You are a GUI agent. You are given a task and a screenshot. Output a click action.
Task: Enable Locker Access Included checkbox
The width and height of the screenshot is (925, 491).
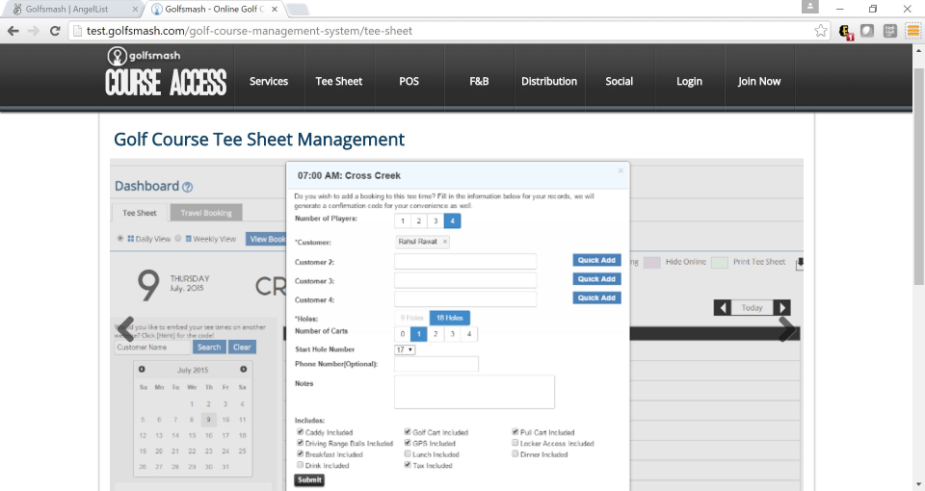tap(515, 443)
